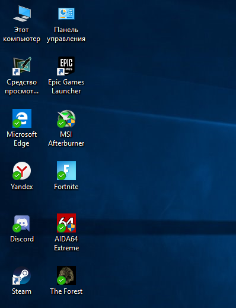Select the Steam shortcut icon
The width and height of the screenshot is (236, 308).
point(22,275)
